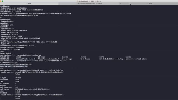Close the rightmost bash tab with its x
Image resolution: width=178 pixels, height=100 pixels.
(x=120, y=4)
